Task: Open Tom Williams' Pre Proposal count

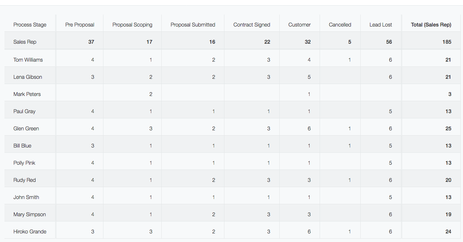Action: coord(93,60)
